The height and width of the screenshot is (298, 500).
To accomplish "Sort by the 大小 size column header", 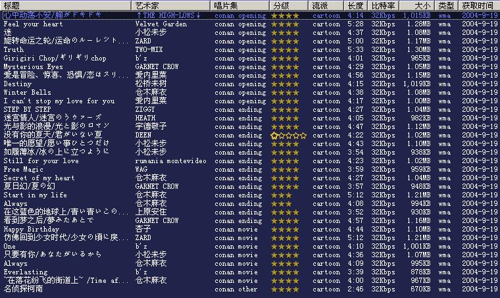I will coord(416,5).
